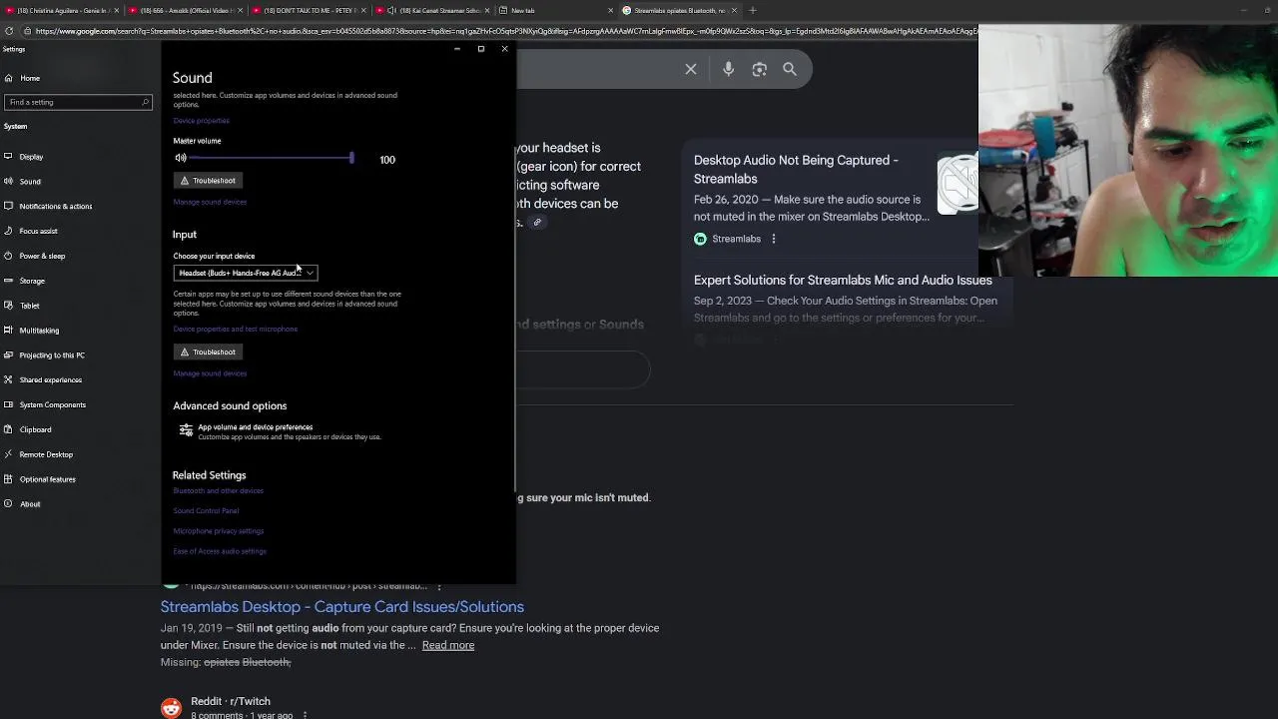
Task: Click the Settings window scrollbar
Action: pos(515,320)
